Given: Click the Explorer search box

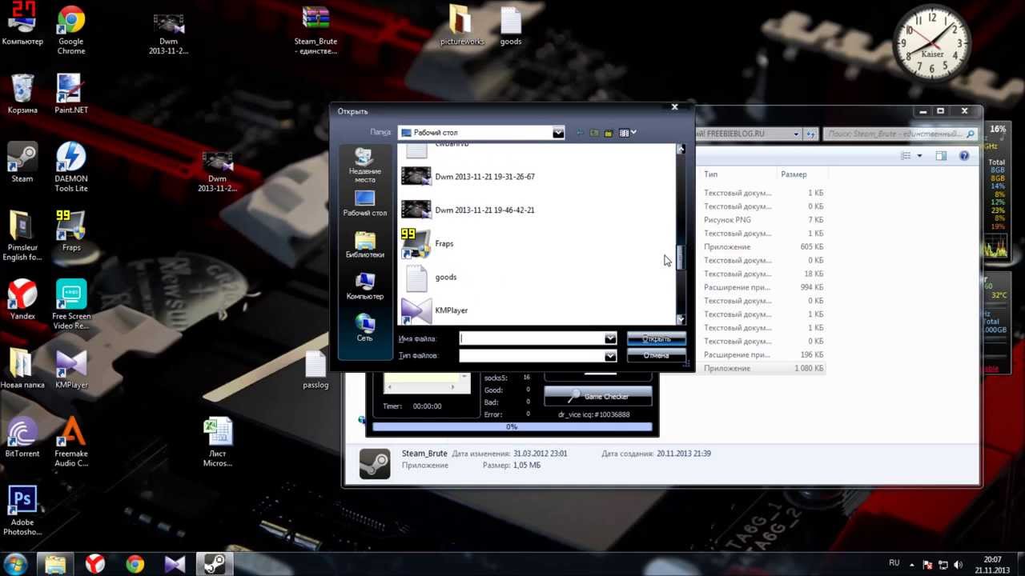Looking at the screenshot, I should (x=901, y=134).
